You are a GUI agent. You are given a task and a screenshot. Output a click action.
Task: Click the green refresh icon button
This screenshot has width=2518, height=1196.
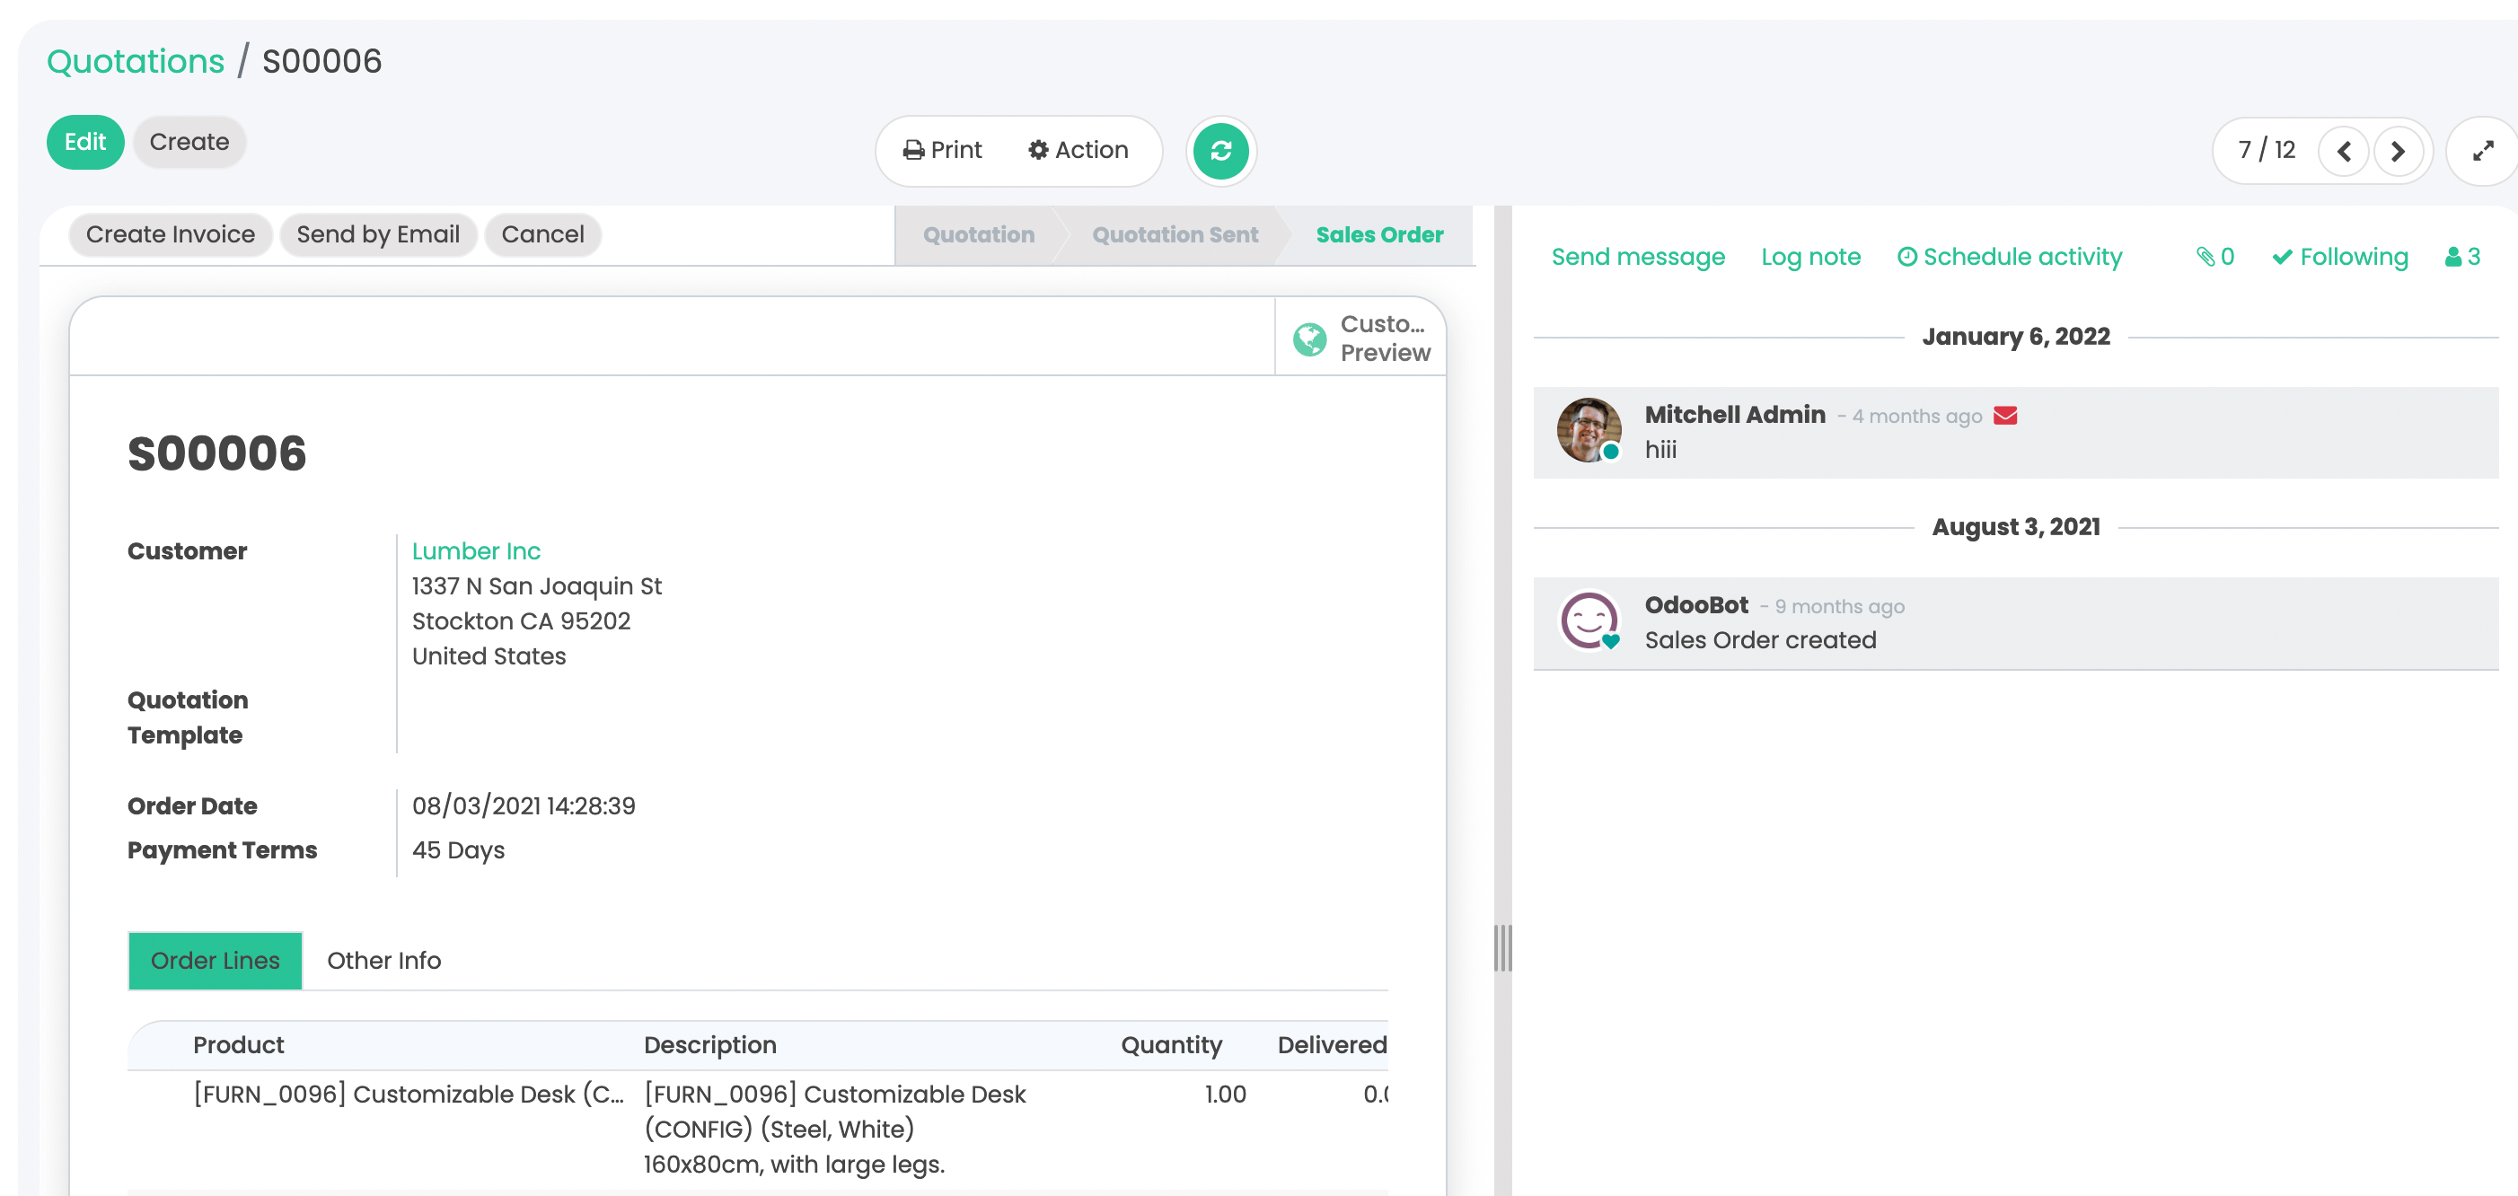[x=1219, y=151]
